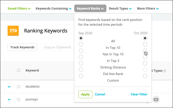
Task: Open the Saved Filters dropdown
Action: [x=19, y=9]
